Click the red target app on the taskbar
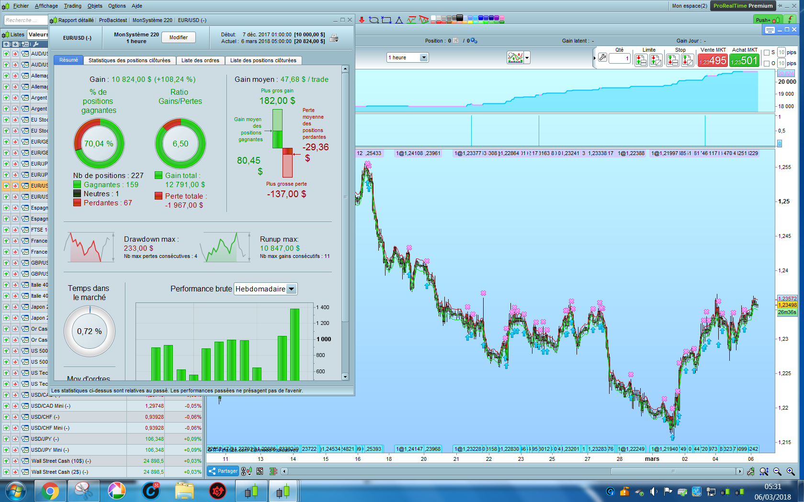The image size is (804, 502). [x=218, y=491]
